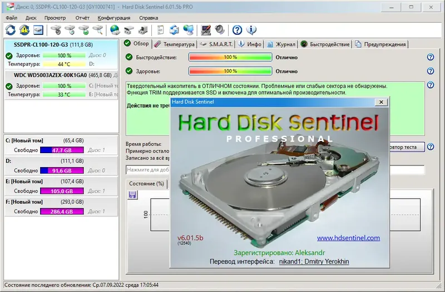This screenshot has height=292, width=445.
Task: Open the Отчёт menu
Action: (82, 18)
